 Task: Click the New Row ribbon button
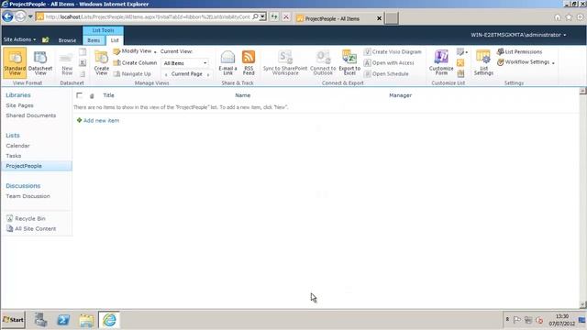pos(67,63)
